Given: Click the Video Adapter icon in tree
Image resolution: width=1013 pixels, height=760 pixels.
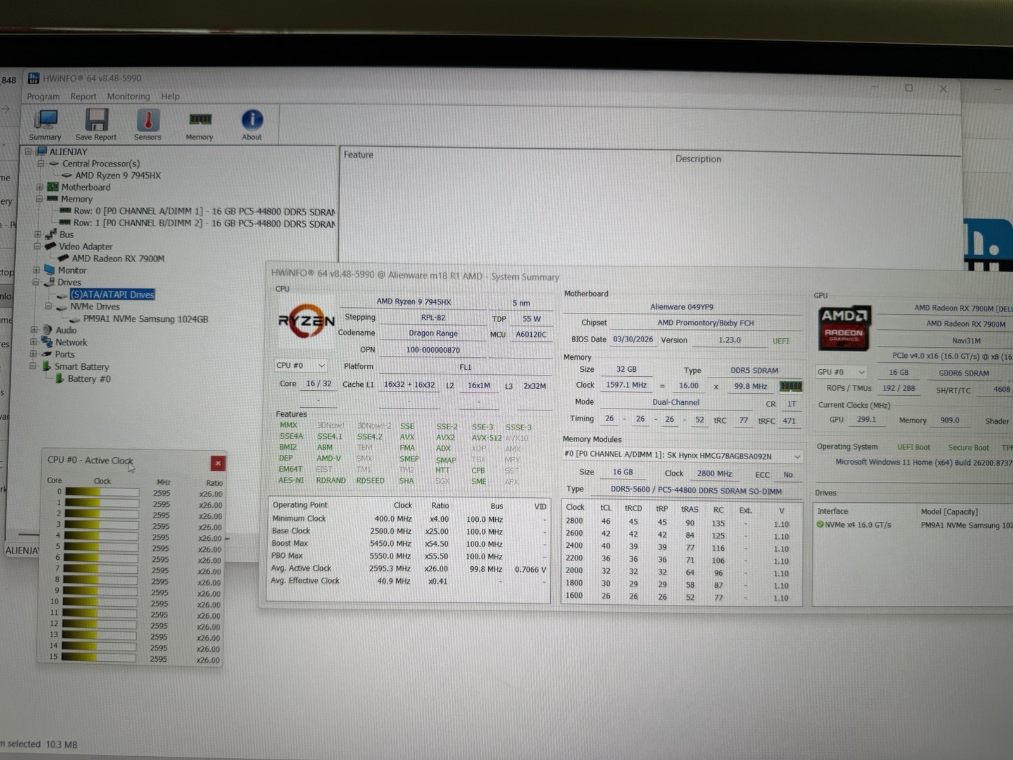Looking at the screenshot, I should [50, 246].
